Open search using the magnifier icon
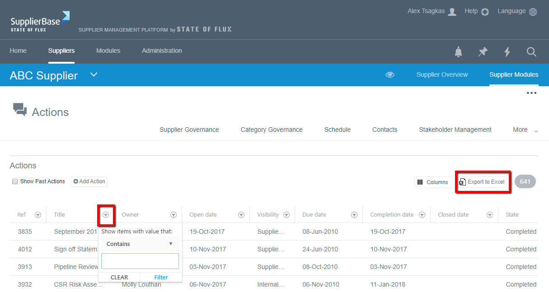The width and height of the screenshot is (549, 292). tap(531, 52)
